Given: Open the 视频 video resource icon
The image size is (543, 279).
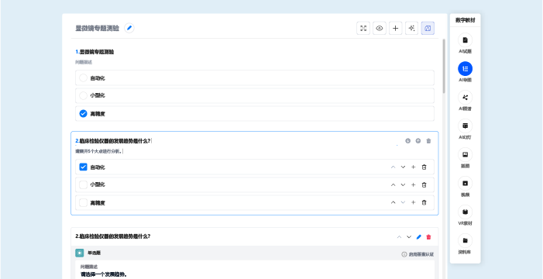Looking at the screenshot, I should [x=465, y=184].
